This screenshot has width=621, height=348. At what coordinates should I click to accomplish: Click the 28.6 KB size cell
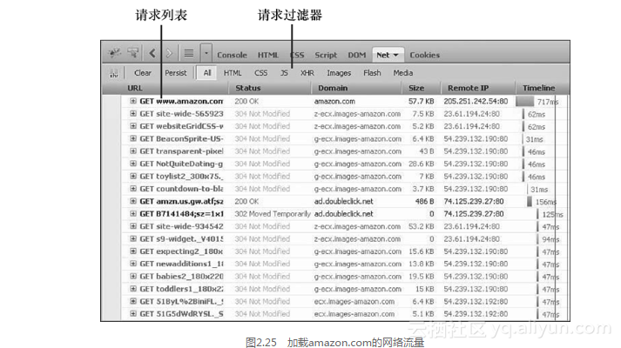point(421,164)
